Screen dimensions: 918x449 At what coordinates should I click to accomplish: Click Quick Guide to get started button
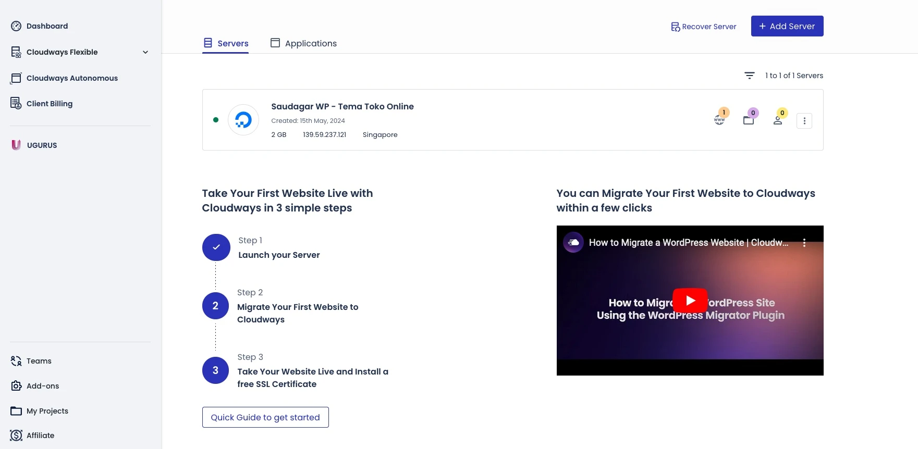(x=265, y=417)
